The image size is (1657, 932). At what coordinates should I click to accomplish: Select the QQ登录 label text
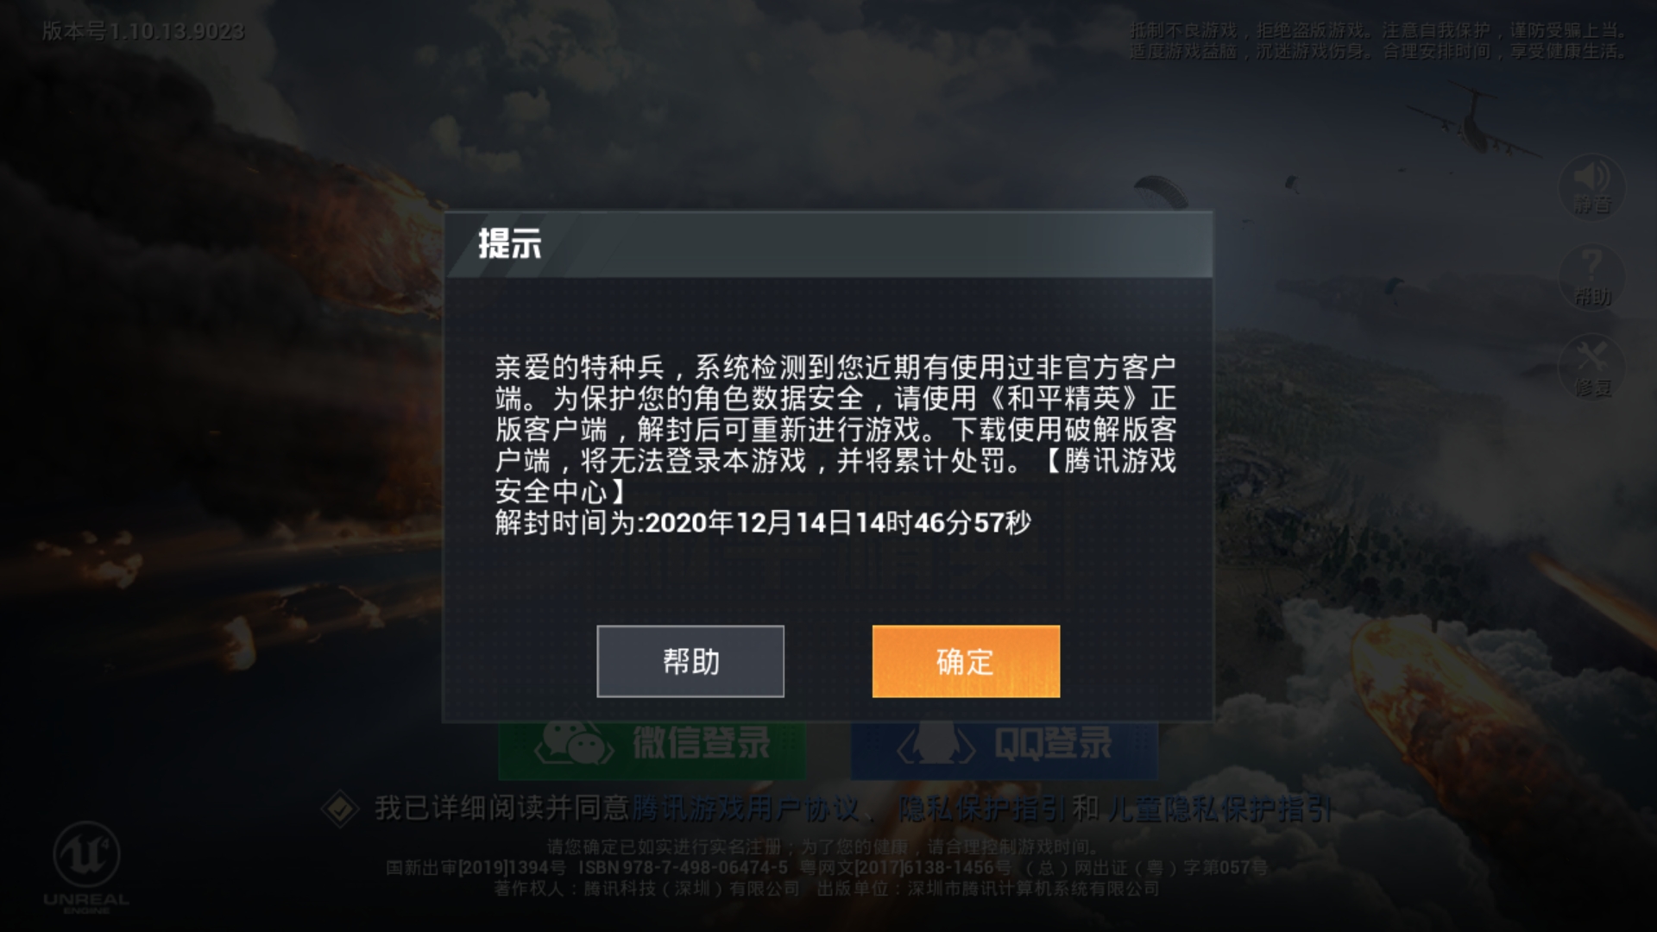coord(1053,743)
